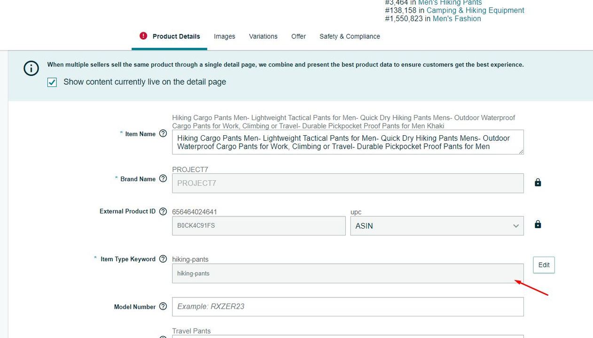Click the lock icon beside ASIN dropdown
593x338 pixels.
(x=538, y=224)
